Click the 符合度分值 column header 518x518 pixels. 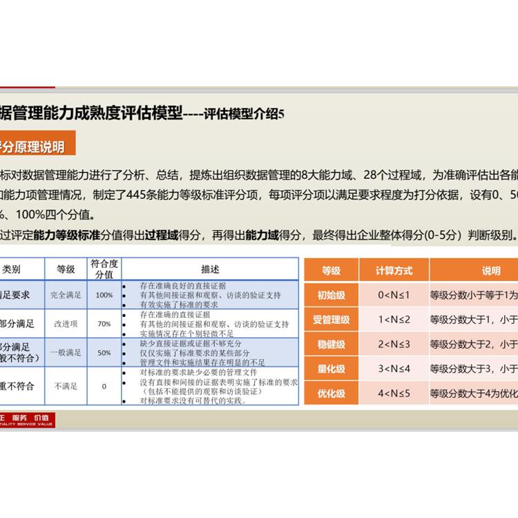pyautogui.click(x=104, y=269)
